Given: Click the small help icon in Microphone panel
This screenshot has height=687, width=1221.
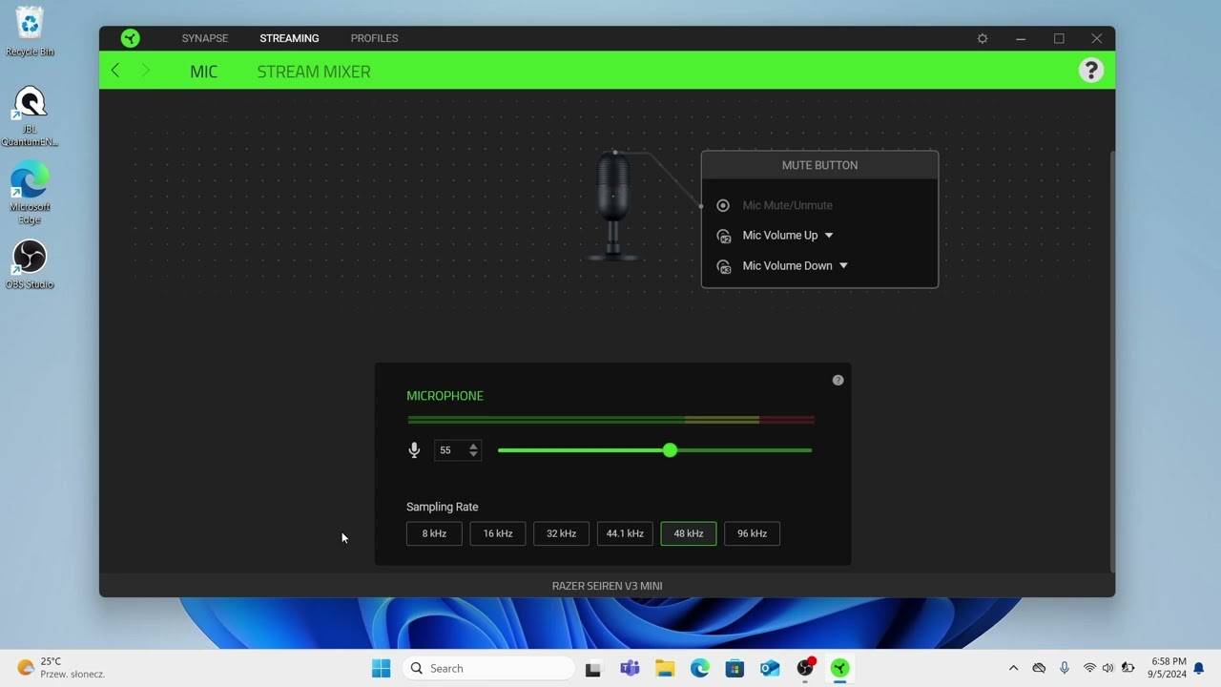Looking at the screenshot, I should [x=838, y=380].
